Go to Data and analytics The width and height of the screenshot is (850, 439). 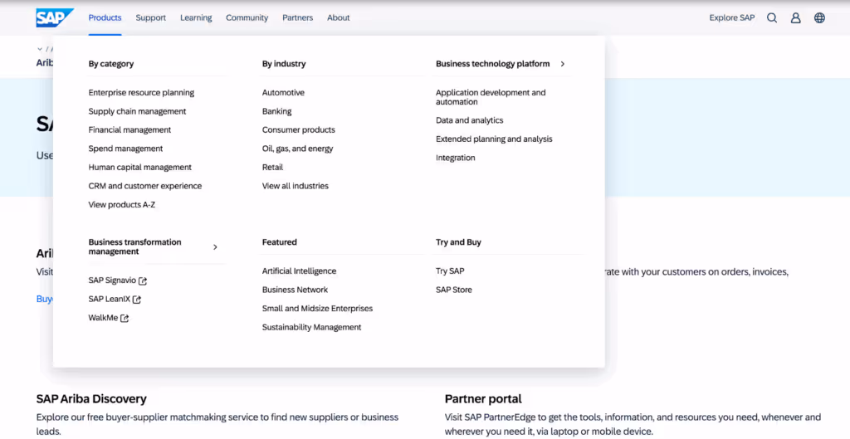[470, 120]
